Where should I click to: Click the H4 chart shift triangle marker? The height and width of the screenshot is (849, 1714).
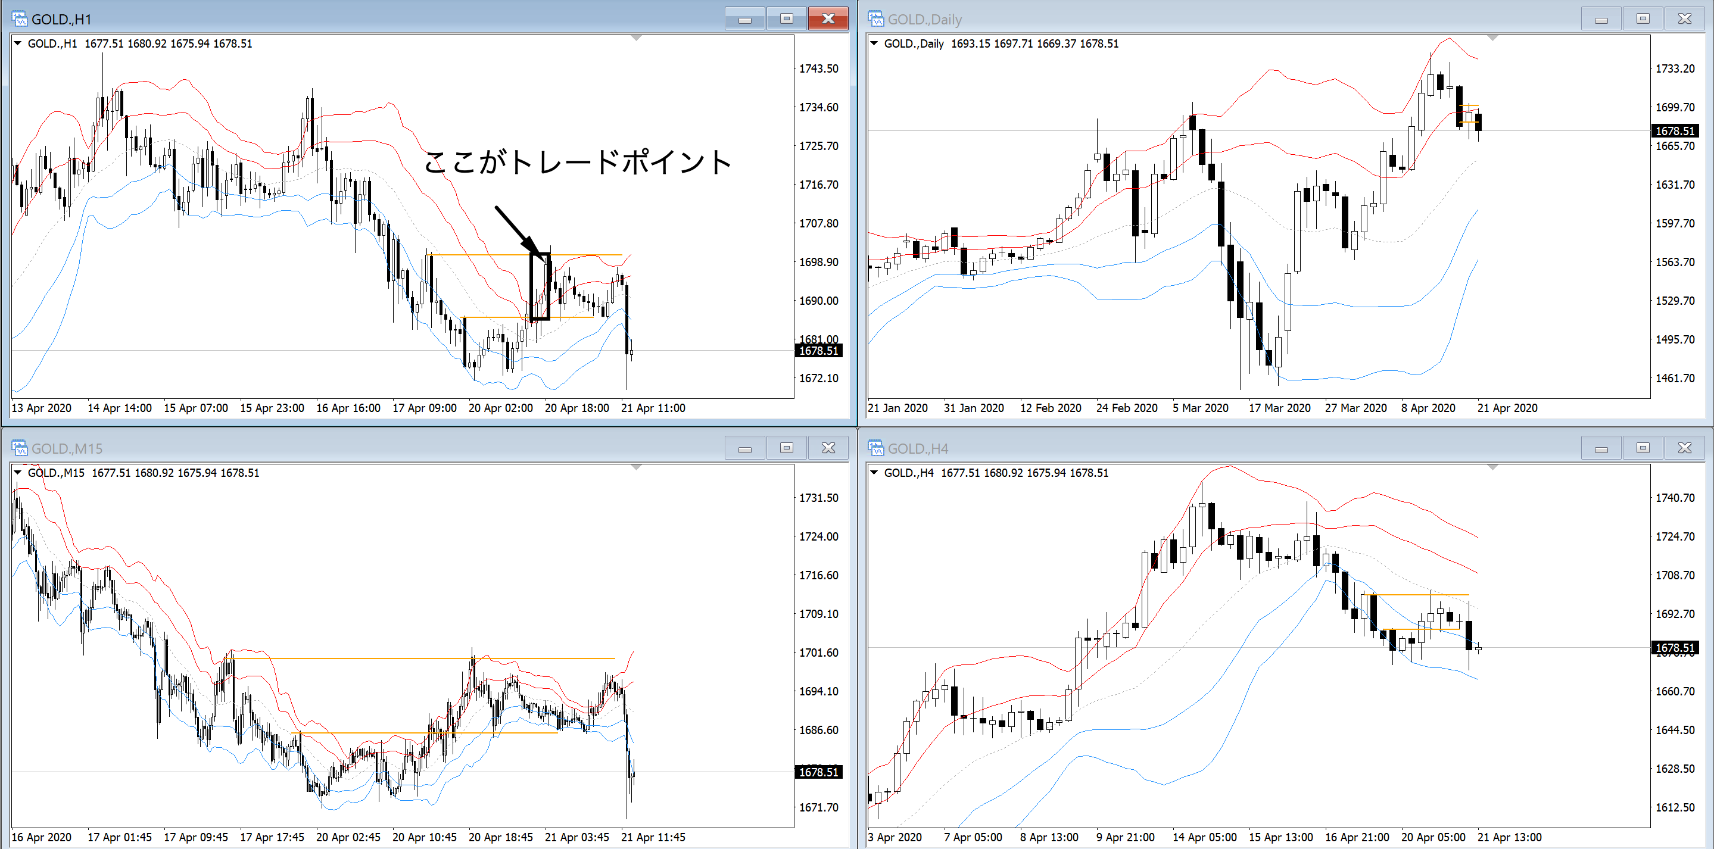(1492, 468)
